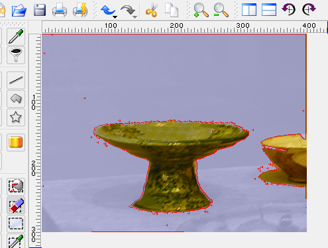This screenshot has height=248, width=328.
Task: Open the redo history dropdown arrow
Action: click(135, 17)
